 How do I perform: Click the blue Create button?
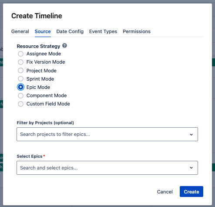click(x=191, y=192)
